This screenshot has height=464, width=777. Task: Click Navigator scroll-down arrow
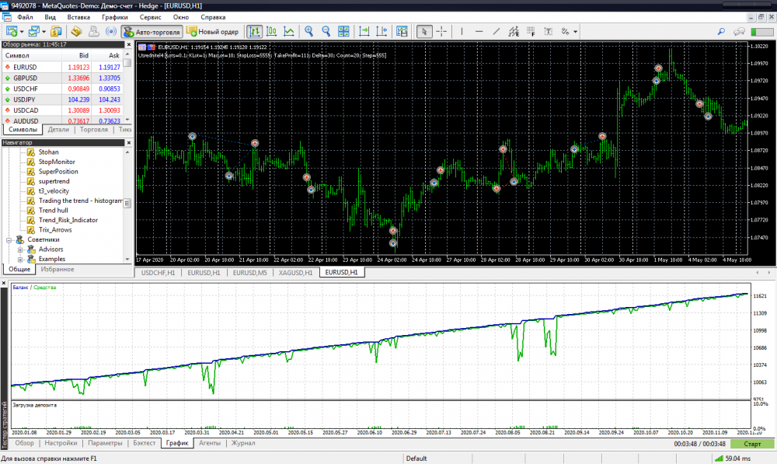pos(127,260)
